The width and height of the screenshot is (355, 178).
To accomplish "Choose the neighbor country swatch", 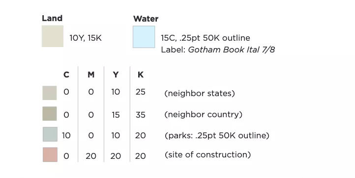I will click(x=50, y=114).
